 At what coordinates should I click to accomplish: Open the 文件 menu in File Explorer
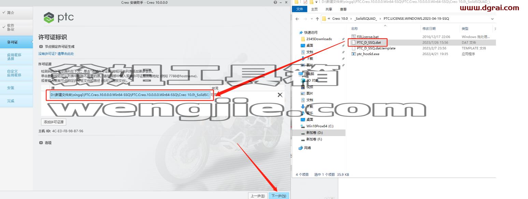pos(300,9)
